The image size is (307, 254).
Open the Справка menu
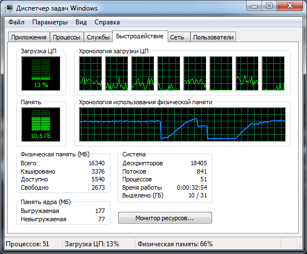tap(107, 22)
